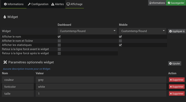The height and width of the screenshot is (102, 186).
Task: Click the Dashboard column header
Action: click(64, 25)
